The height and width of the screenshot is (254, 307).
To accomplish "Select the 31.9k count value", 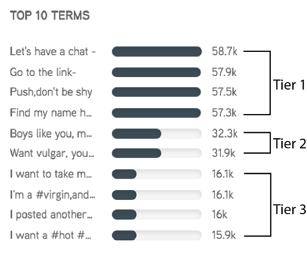I will click(x=224, y=153).
